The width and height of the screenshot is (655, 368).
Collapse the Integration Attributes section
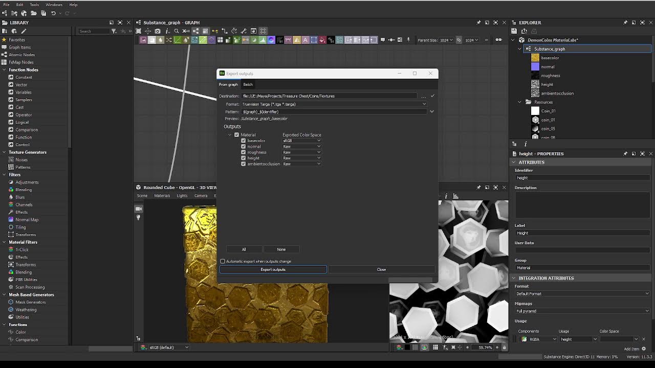514,278
